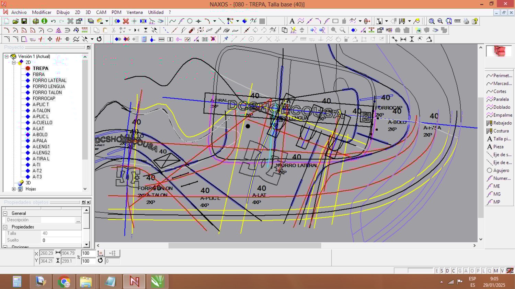This screenshot has height=289, width=515.
Task: Click the red X delete icon
Action: (126, 21)
